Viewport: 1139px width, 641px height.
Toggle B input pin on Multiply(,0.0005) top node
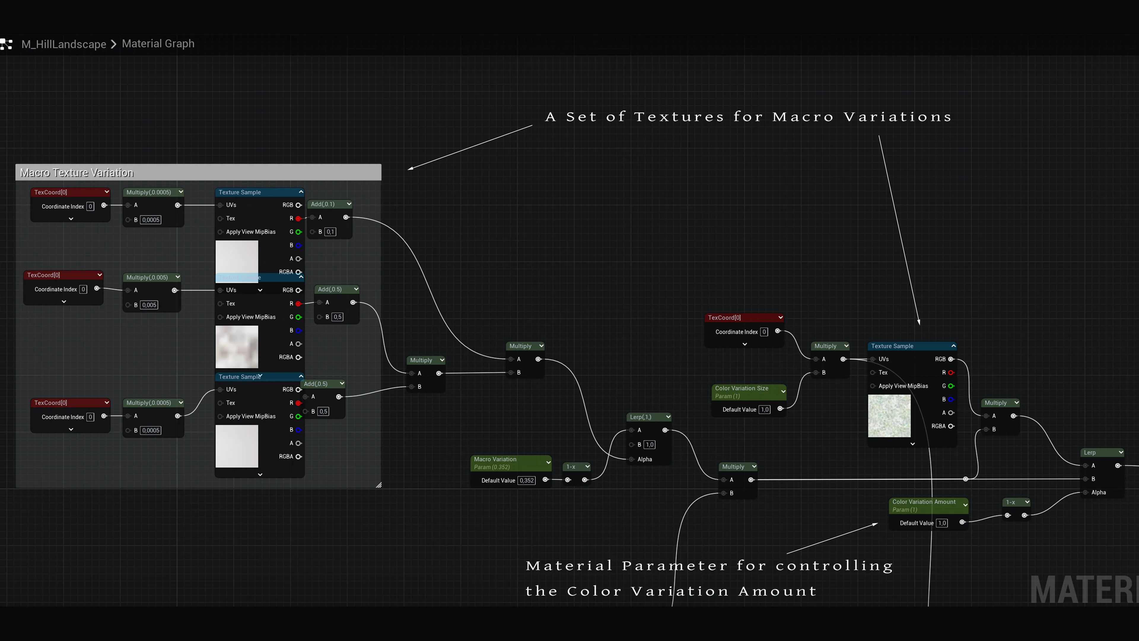point(128,220)
